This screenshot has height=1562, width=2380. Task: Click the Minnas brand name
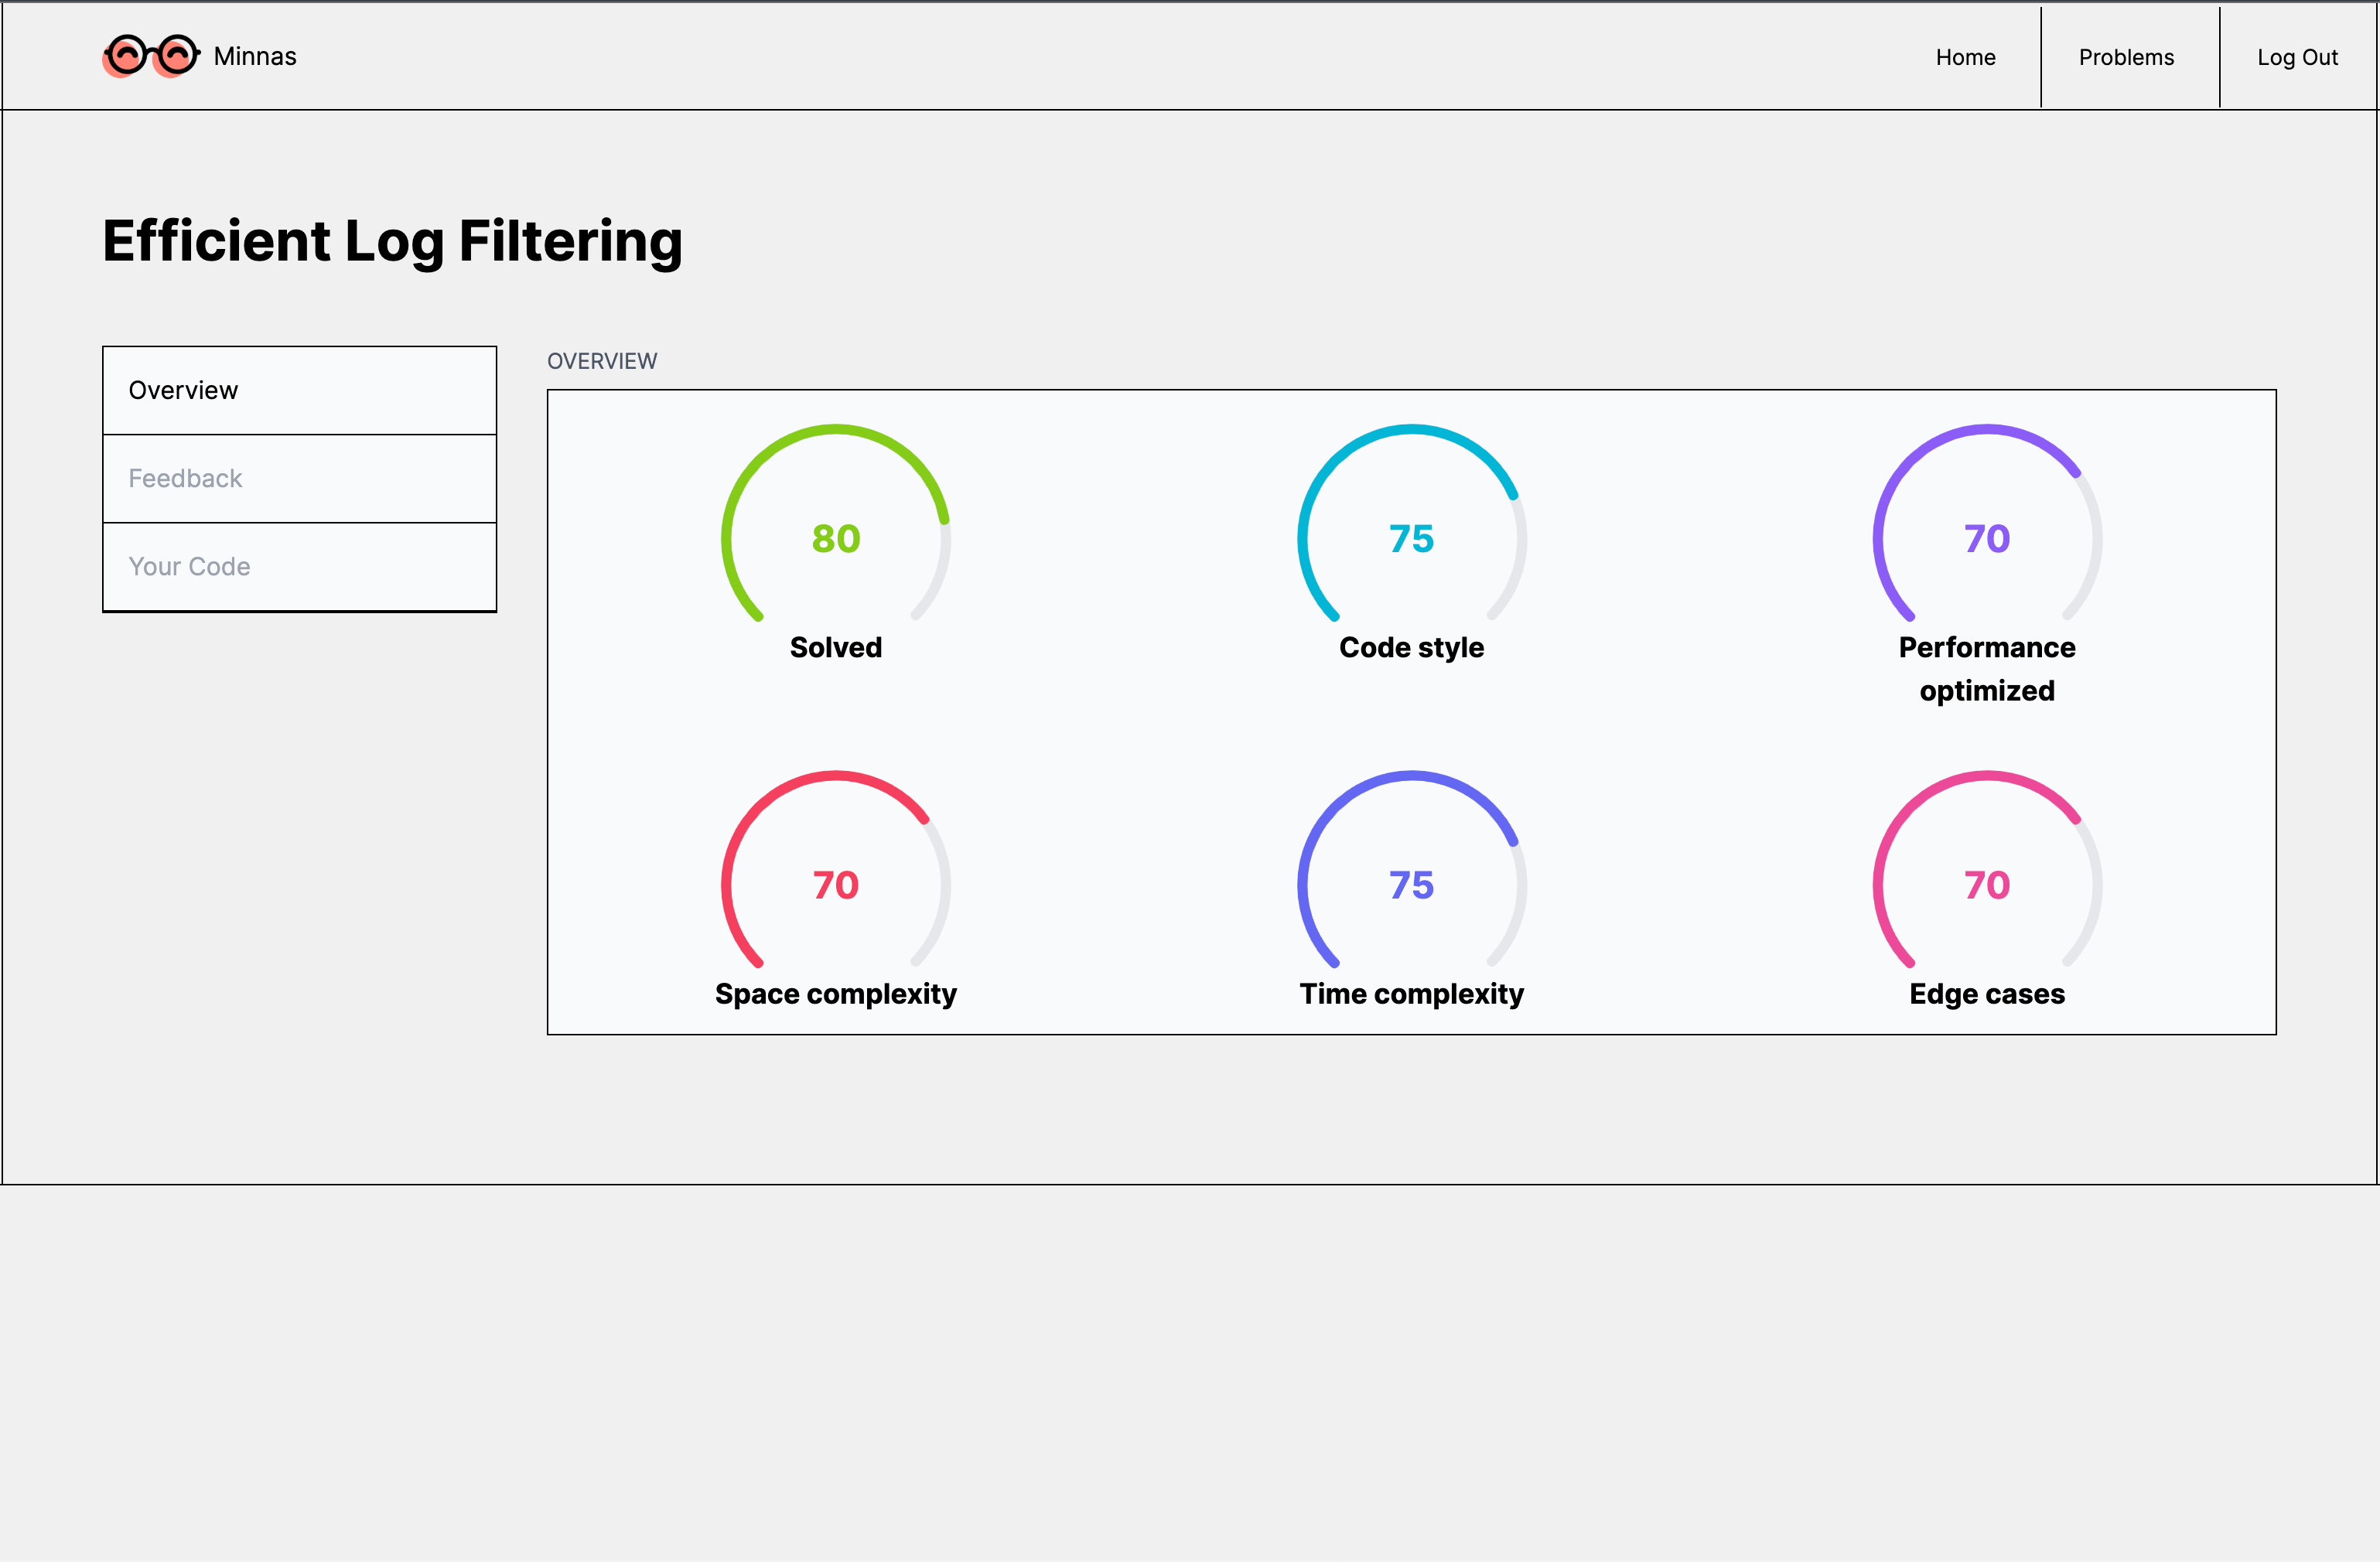[255, 56]
